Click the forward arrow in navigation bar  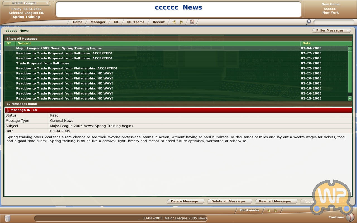pos(181,22)
